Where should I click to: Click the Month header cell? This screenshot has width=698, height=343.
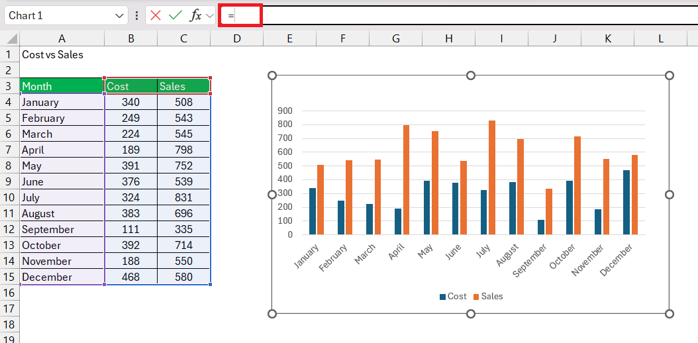point(62,86)
